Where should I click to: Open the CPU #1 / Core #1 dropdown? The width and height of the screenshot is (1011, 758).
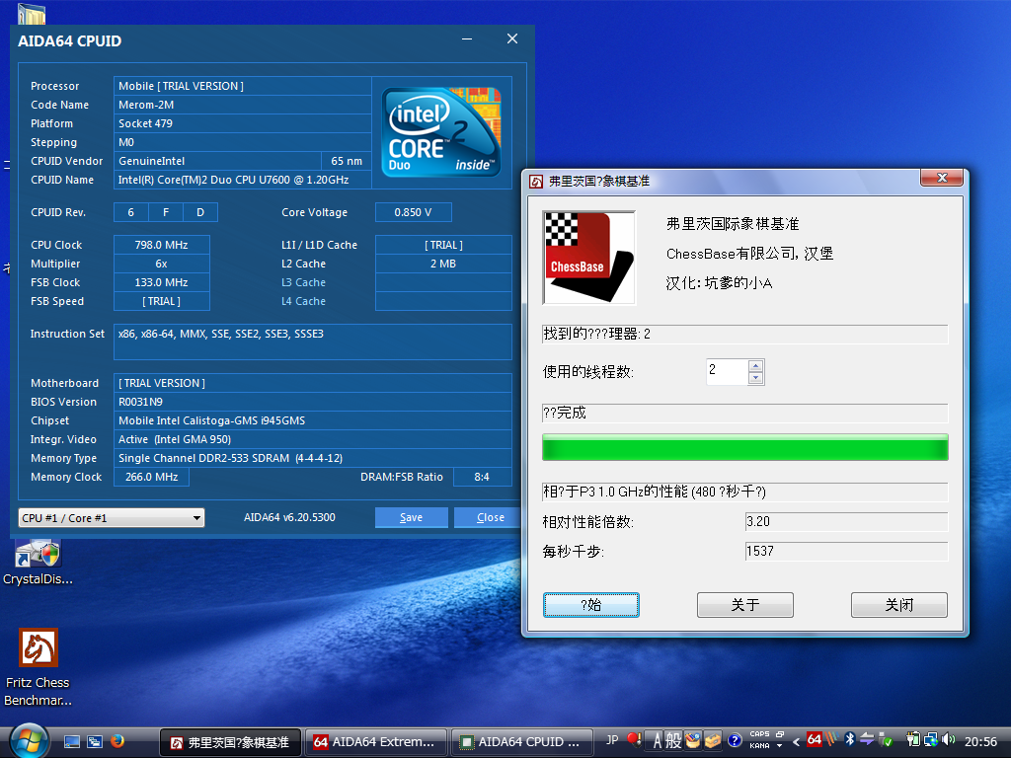click(112, 517)
